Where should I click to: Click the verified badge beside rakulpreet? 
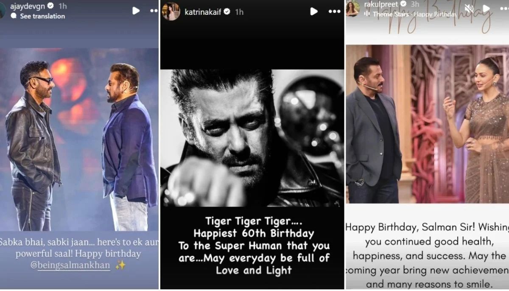[x=403, y=4]
